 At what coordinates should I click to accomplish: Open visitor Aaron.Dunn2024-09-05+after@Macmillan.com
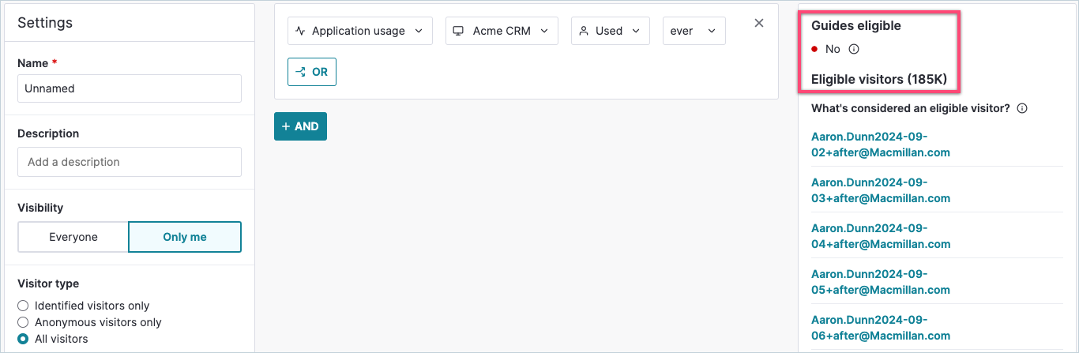(880, 282)
